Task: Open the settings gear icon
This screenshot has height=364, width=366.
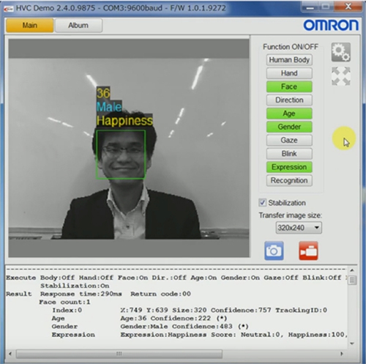Action: pos(341,52)
